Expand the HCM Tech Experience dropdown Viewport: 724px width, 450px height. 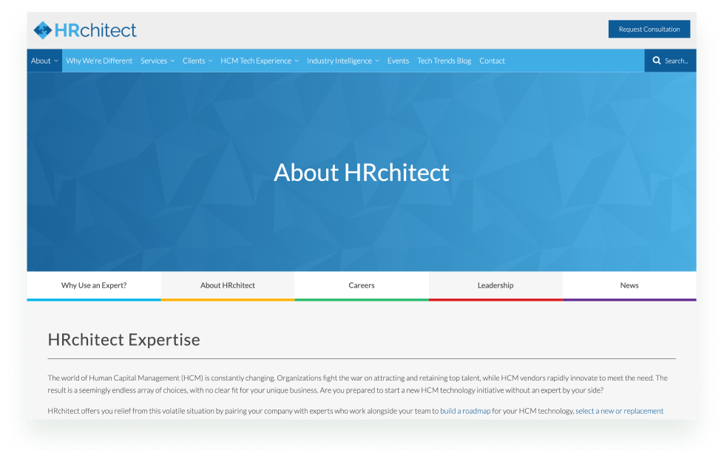tap(257, 61)
